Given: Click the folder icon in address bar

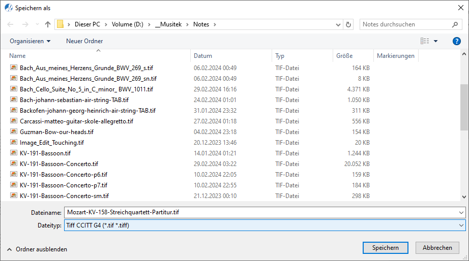Looking at the screenshot, I should [x=60, y=24].
